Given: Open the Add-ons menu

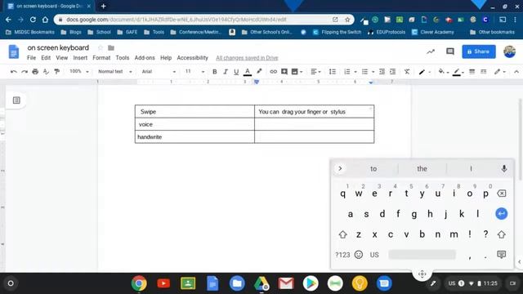Looking at the screenshot, I should 145,58.
